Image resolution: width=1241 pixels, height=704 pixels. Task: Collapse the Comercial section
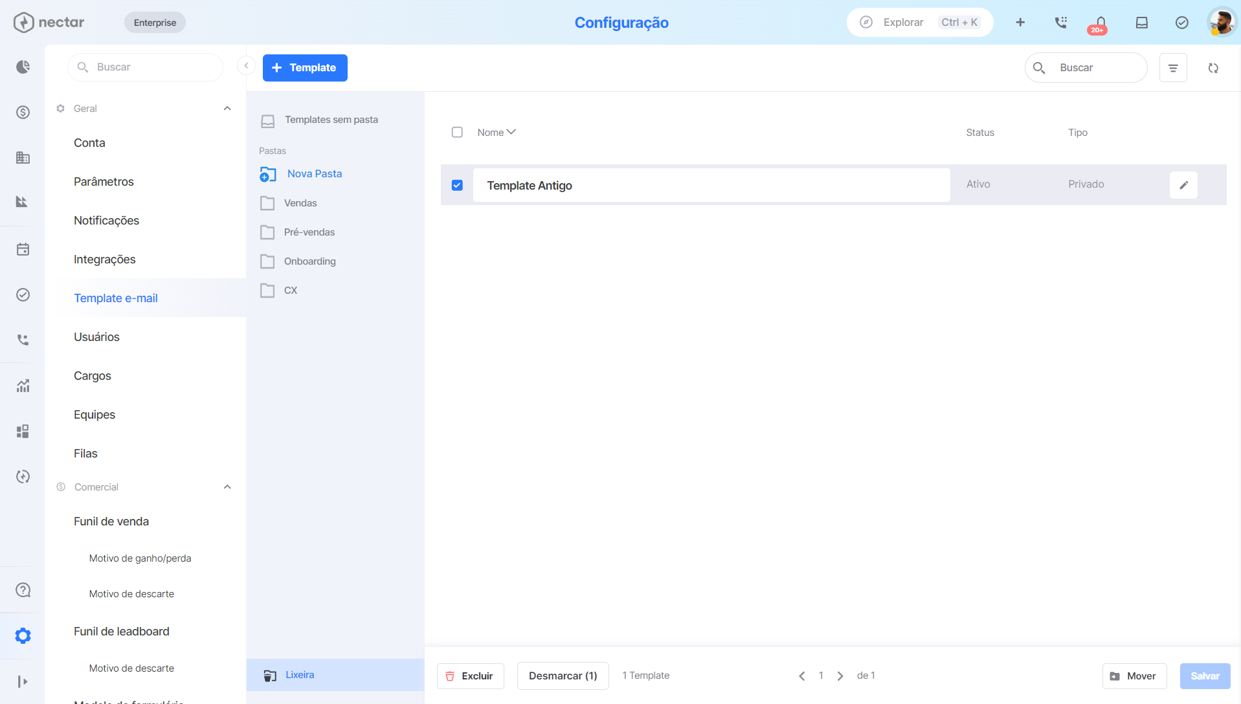pyautogui.click(x=227, y=487)
